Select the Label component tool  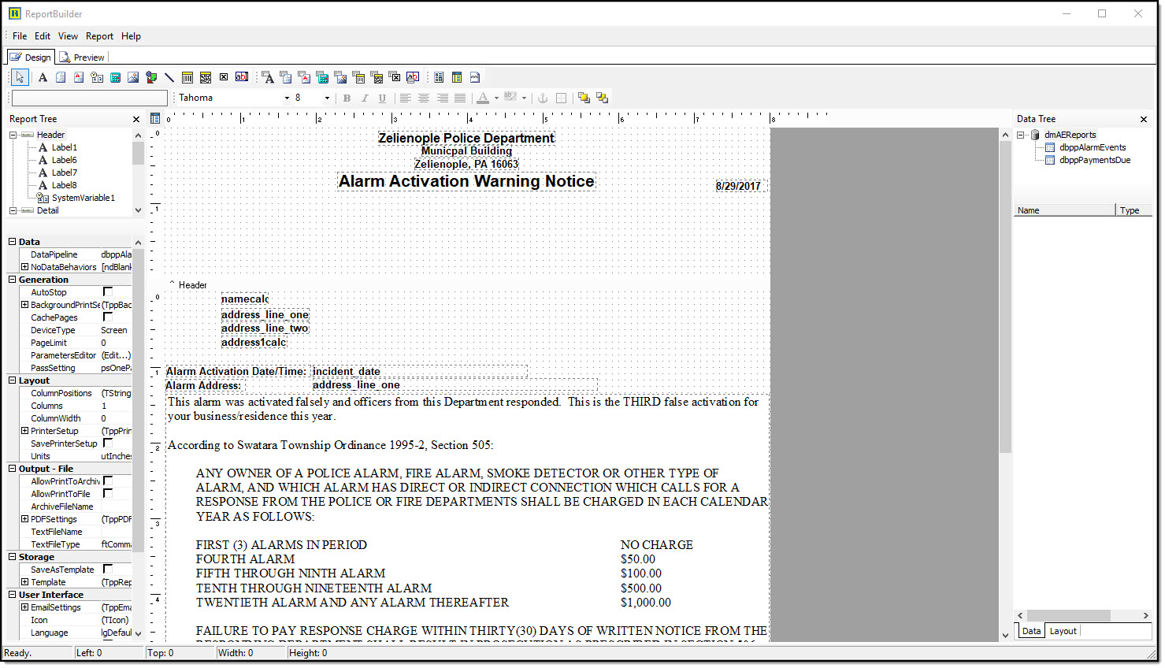tap(43, 77)
